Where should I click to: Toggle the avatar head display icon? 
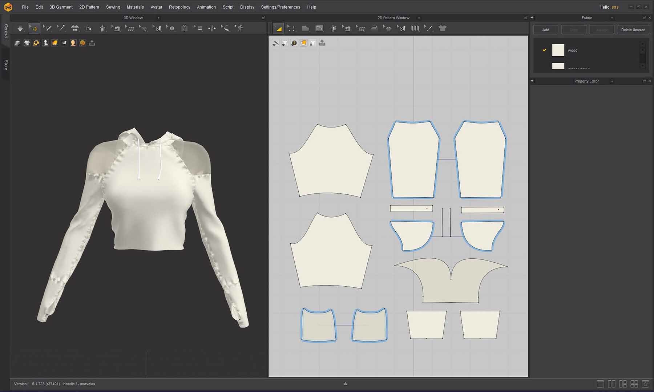[73, 43]
